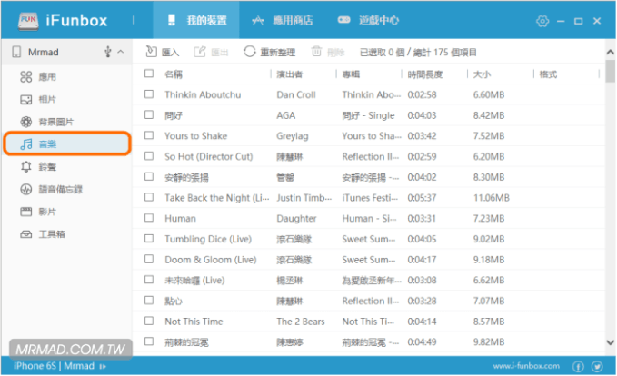Click the iFunbox FUN logo icon
Screen dimensions: 617x376
click(28, 21)
